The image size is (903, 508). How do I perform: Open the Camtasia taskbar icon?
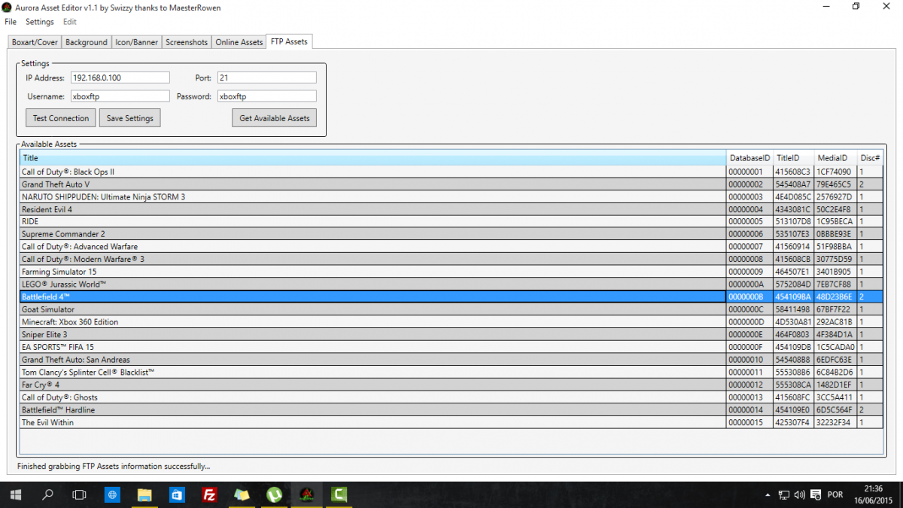point(339,494)
